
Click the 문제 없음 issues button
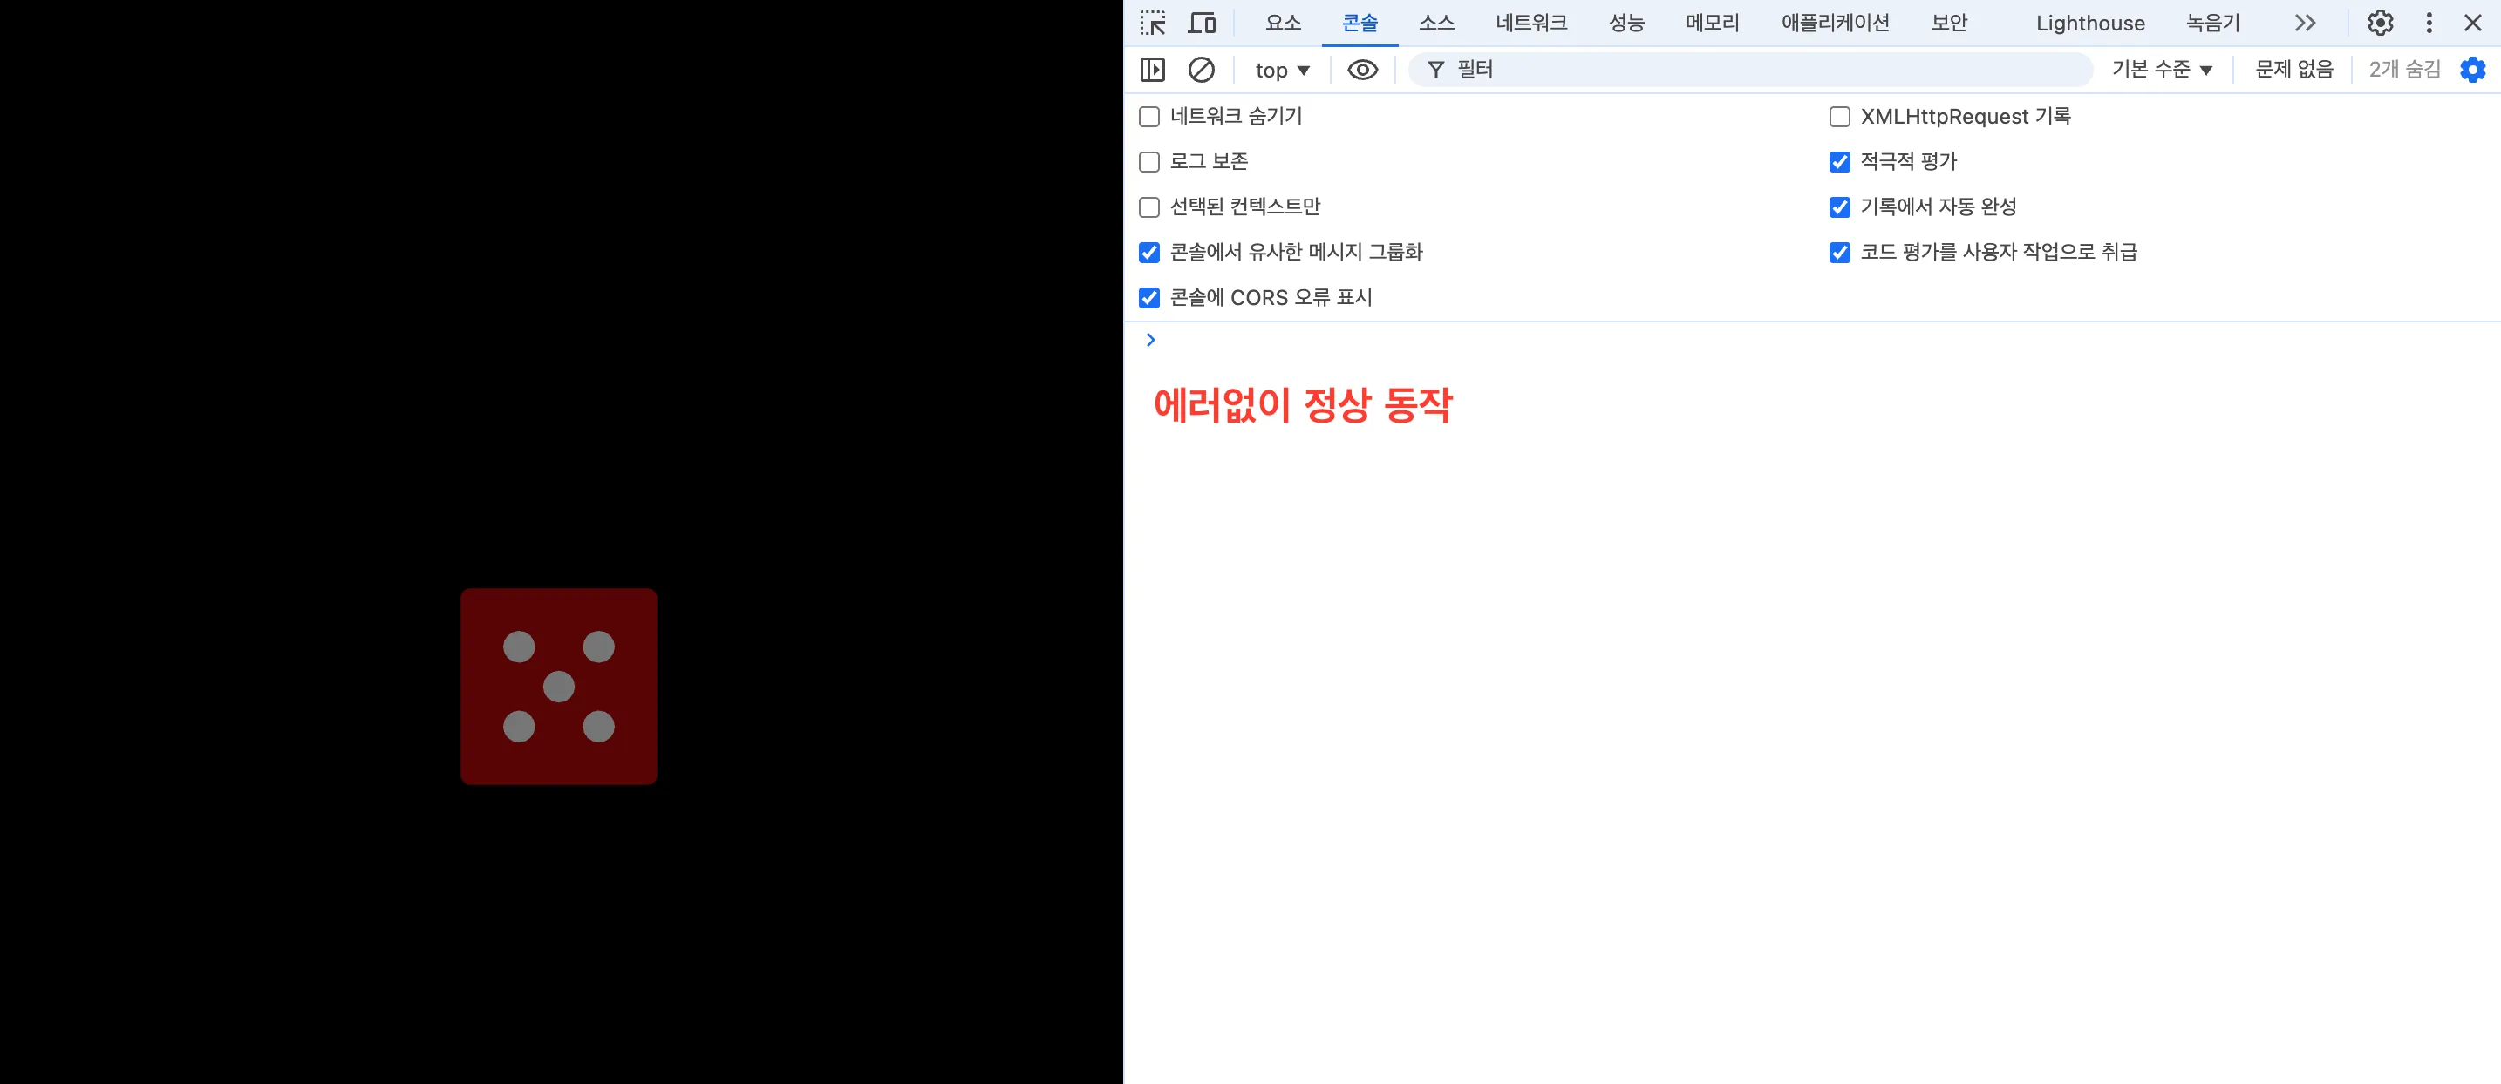[x=2293, y=69]
